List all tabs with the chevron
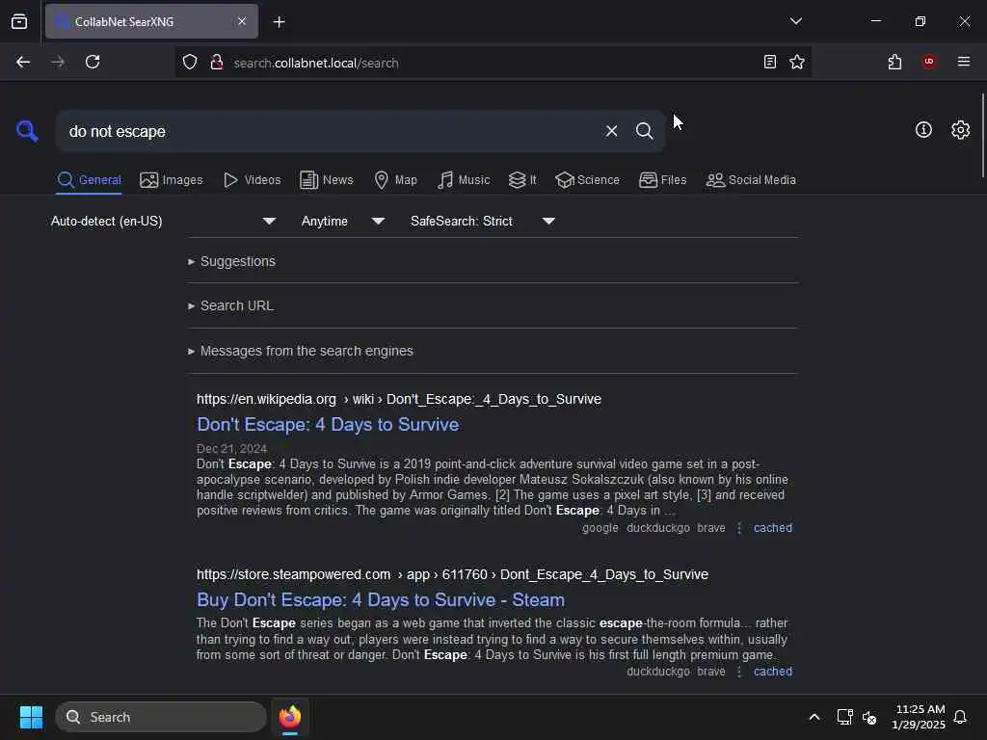987x740 pixels. pyautogui.click(x=795, y=21)
